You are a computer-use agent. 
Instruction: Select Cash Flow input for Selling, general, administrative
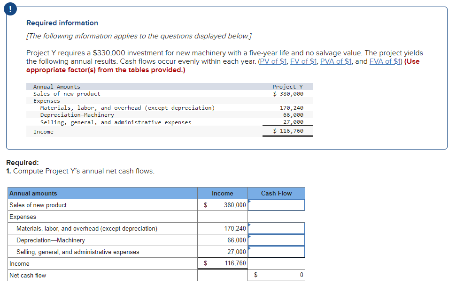click(x=277, y=252)
